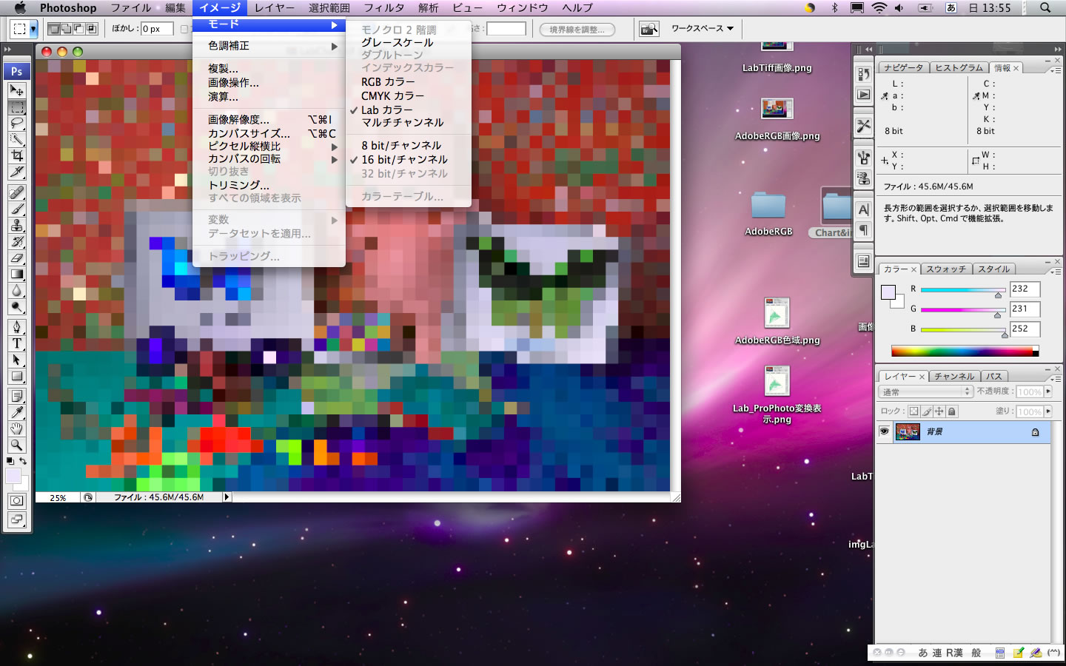The width and height of the screenshot is (1066, 666).
Task: Open the History panel icon in dock
Action: 863,74
